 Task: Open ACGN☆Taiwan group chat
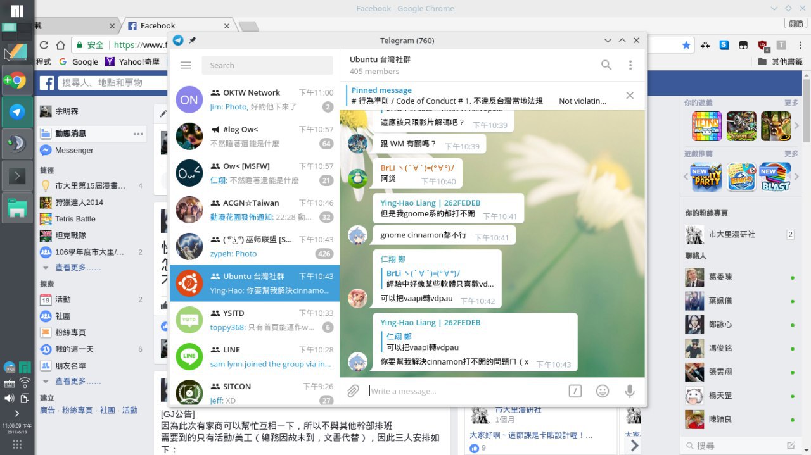click(255, 209)
